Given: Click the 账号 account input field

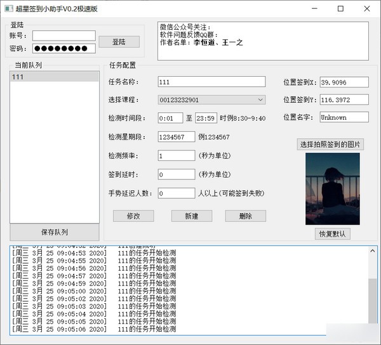Looking at the screenshot, I should 64,36.
